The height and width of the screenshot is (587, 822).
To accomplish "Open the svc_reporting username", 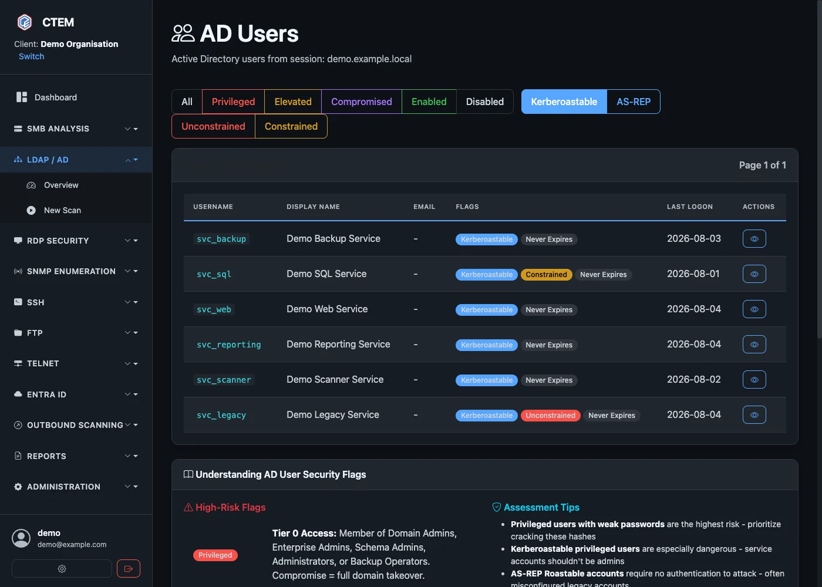I will tap(229, 345).
